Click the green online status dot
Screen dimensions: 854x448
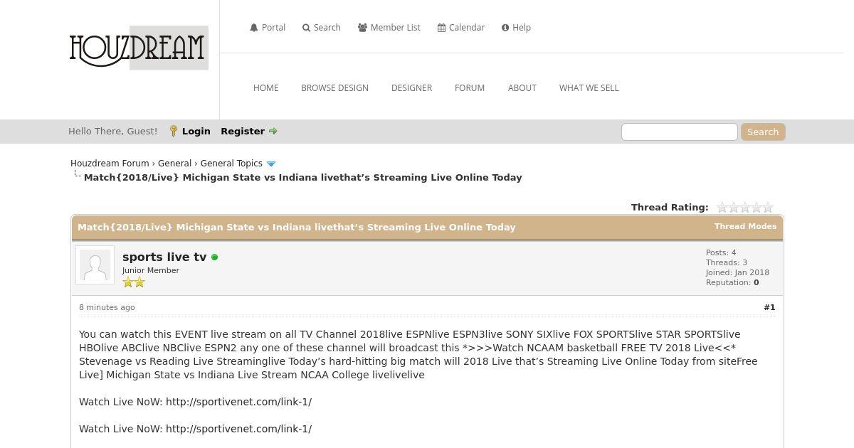click(215, 257)
